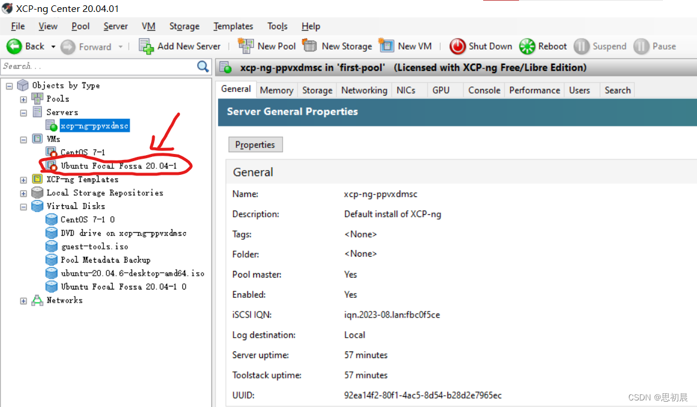697x407 pixels.
Task: Click the Virtual Disks icon
Action: pos(38,206)
